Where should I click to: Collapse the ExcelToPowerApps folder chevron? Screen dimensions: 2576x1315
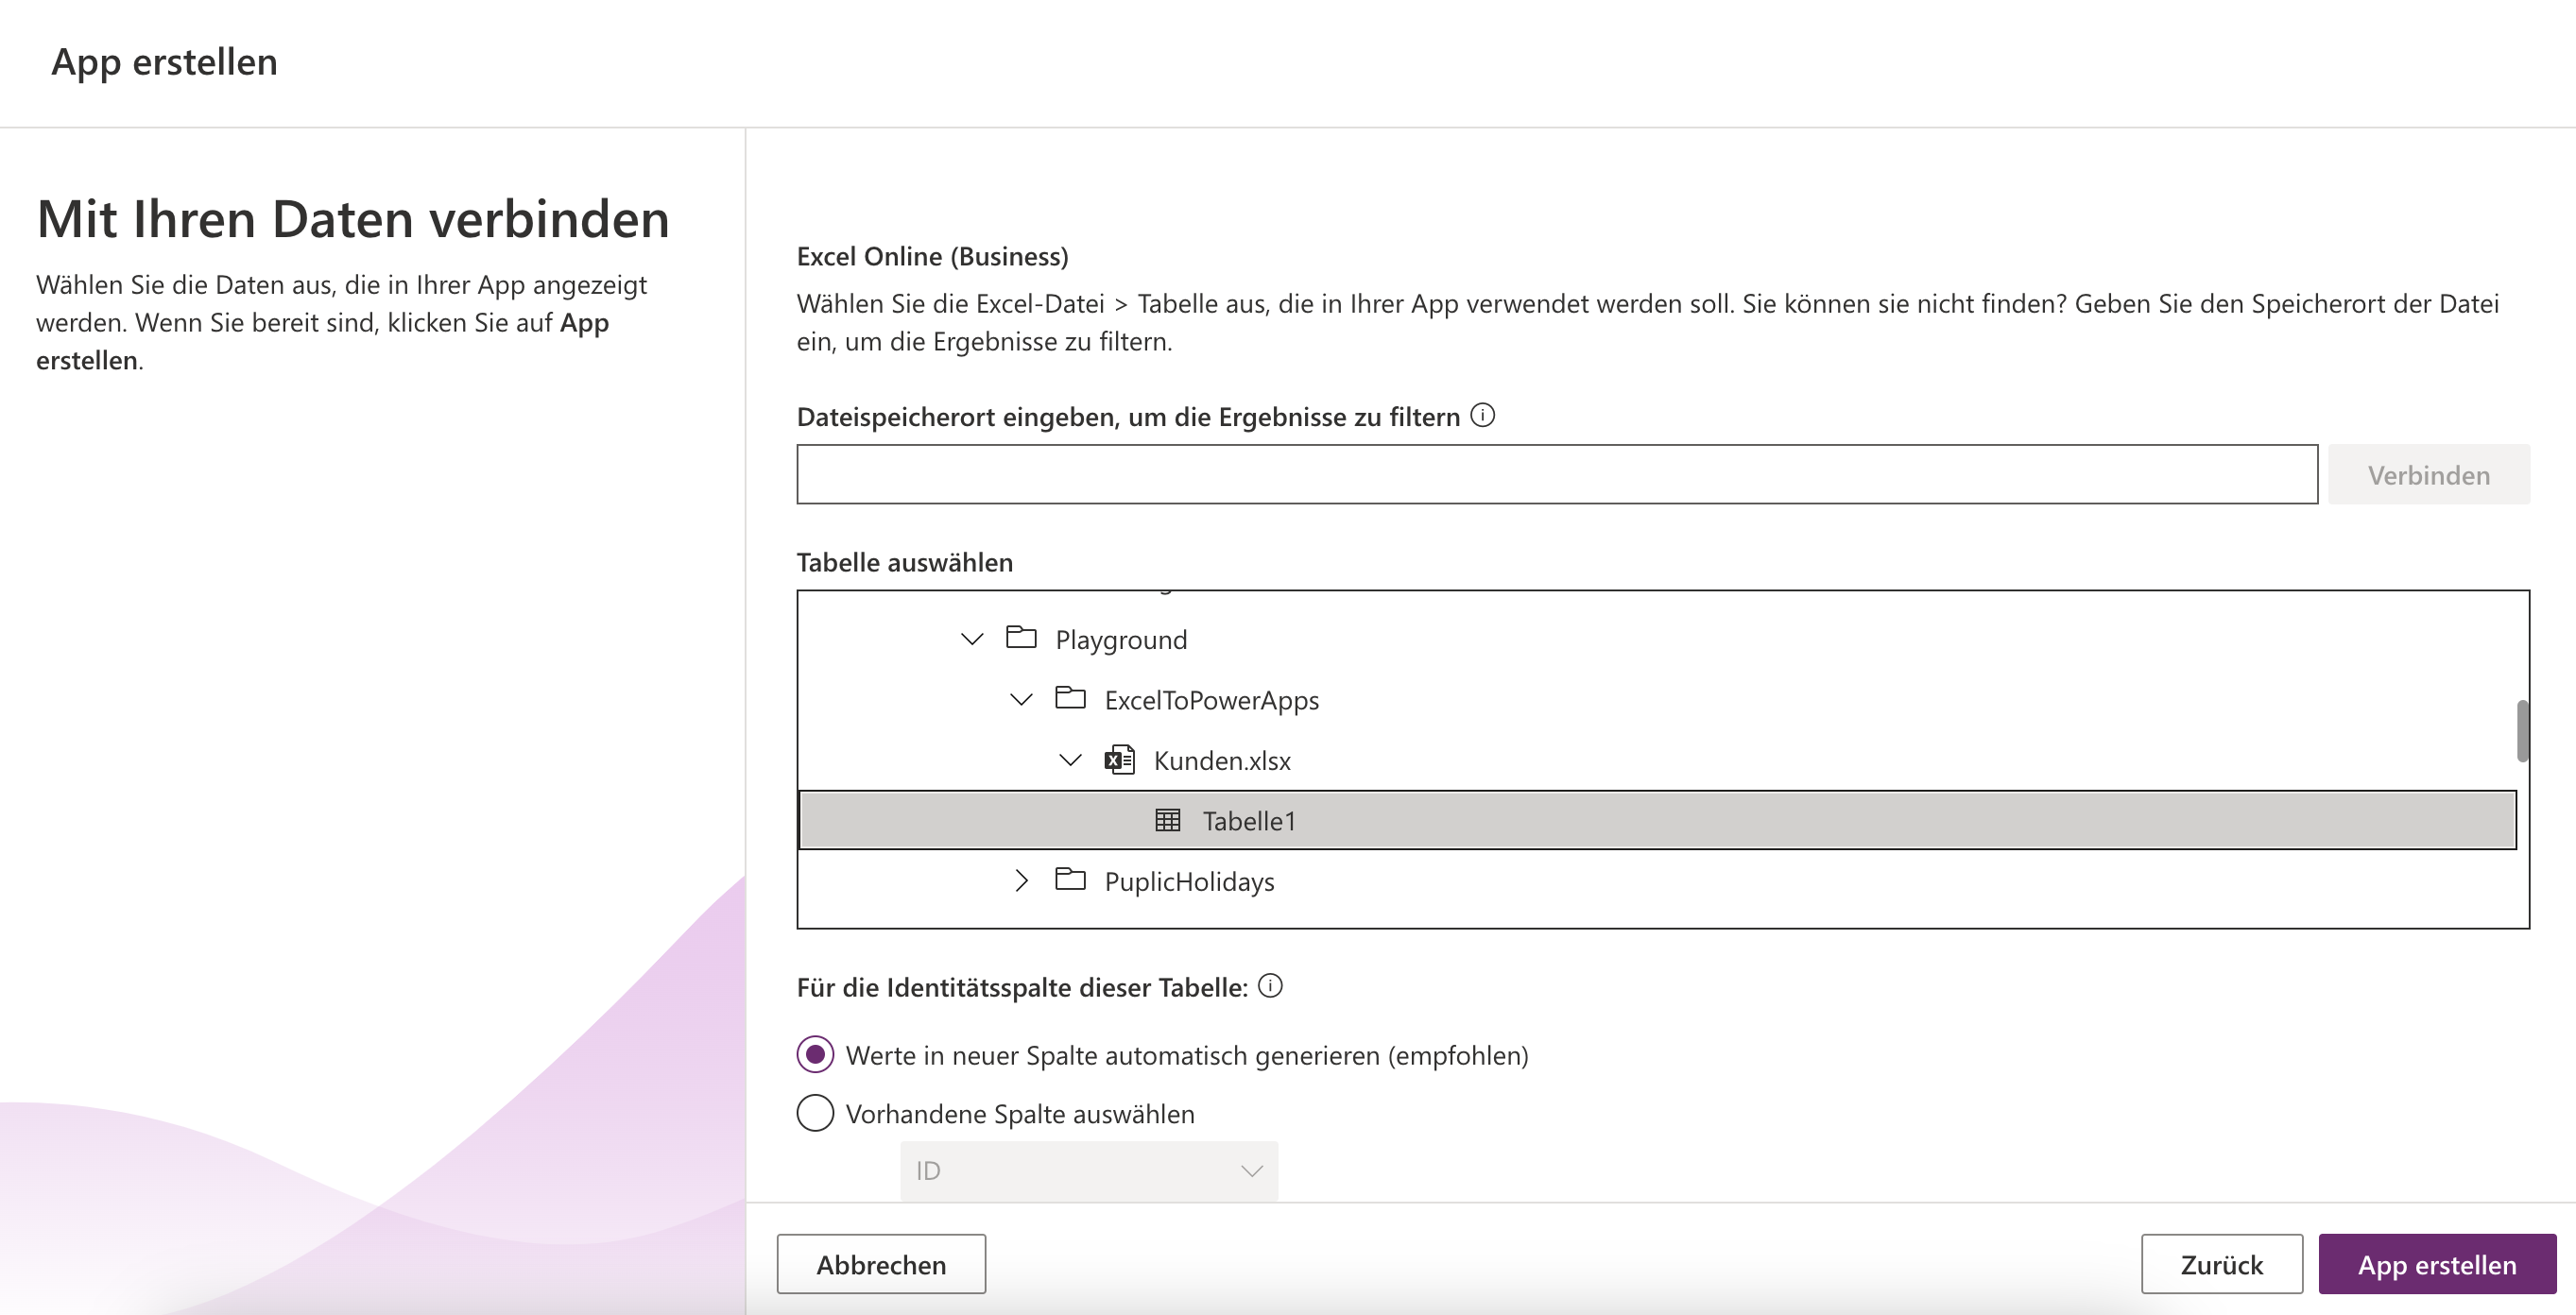tap(1021, 699)
